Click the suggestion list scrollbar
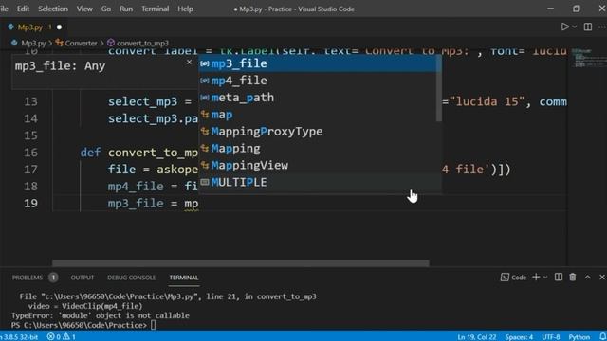Screen dimensions: 607x341 click(438, 88)
